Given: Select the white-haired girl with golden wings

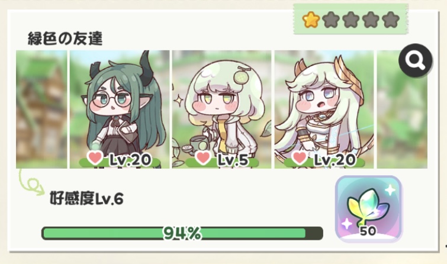Looking at the screenshot, I should (324, 110).
